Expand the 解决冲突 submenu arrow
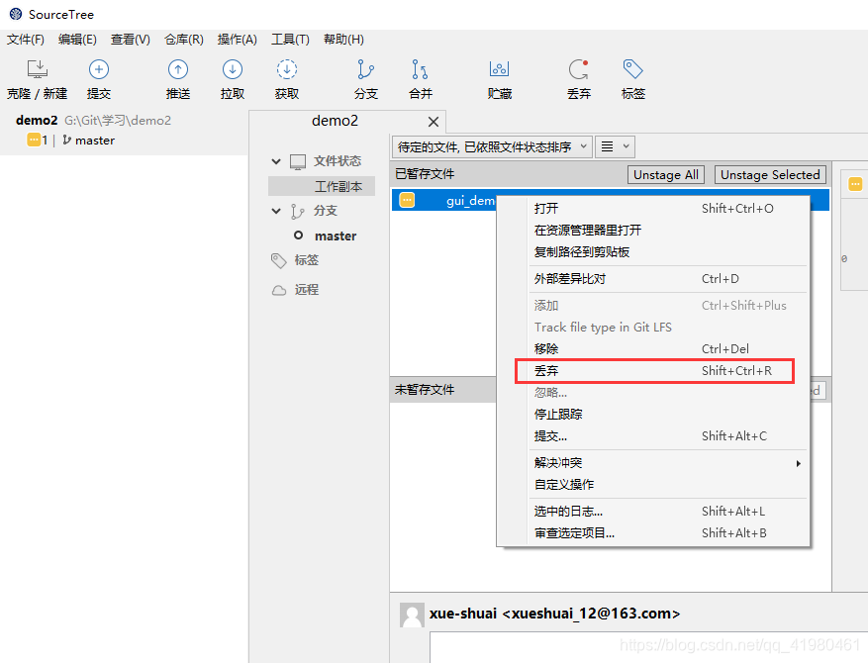Image resolution: width=868 pixels, height=663 pixels. click(799, 463)
